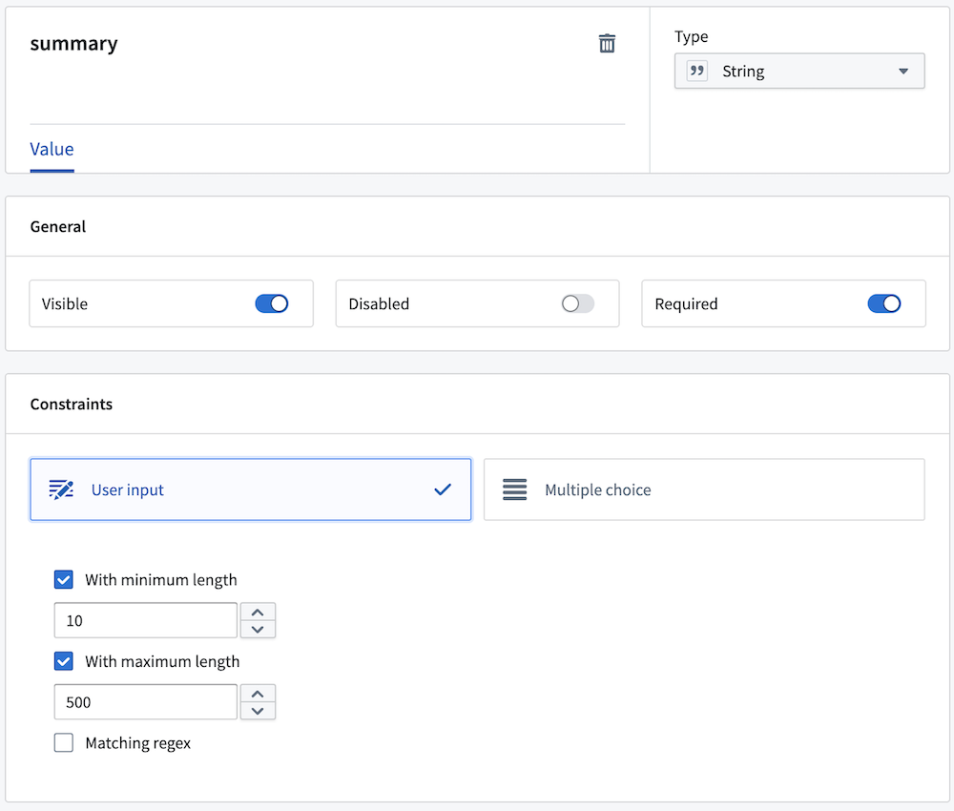
Task: Click the User input pencil icon
Action: (61, 490)
